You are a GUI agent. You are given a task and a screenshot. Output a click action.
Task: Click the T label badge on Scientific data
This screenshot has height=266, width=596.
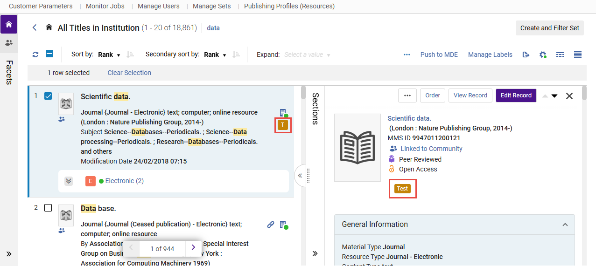(x=283, y=125)
